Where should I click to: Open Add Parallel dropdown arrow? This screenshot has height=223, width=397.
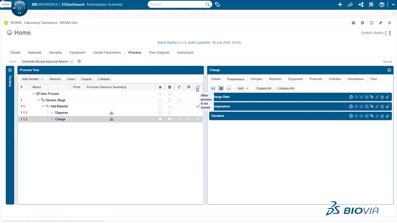[x=42, y=79]
